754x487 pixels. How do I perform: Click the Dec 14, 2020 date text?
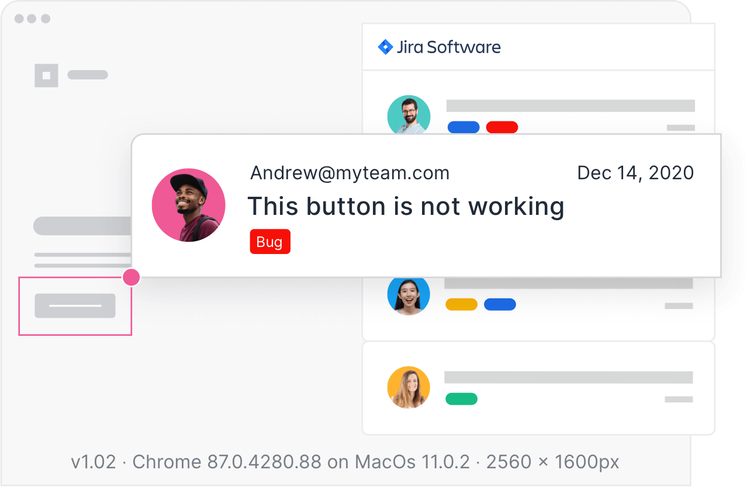[635, 173]
